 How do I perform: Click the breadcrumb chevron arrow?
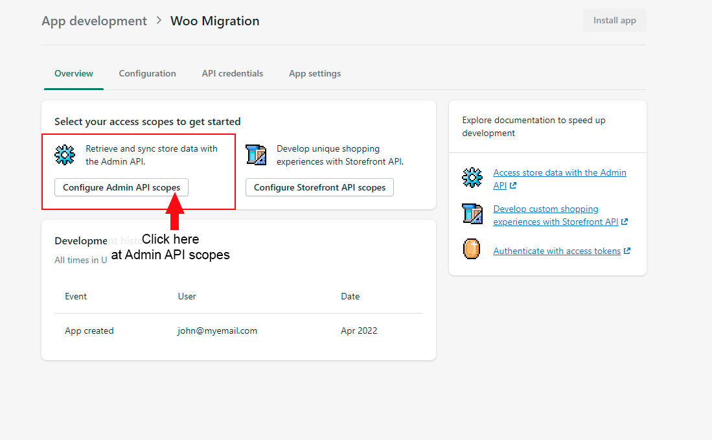(159, 21)
